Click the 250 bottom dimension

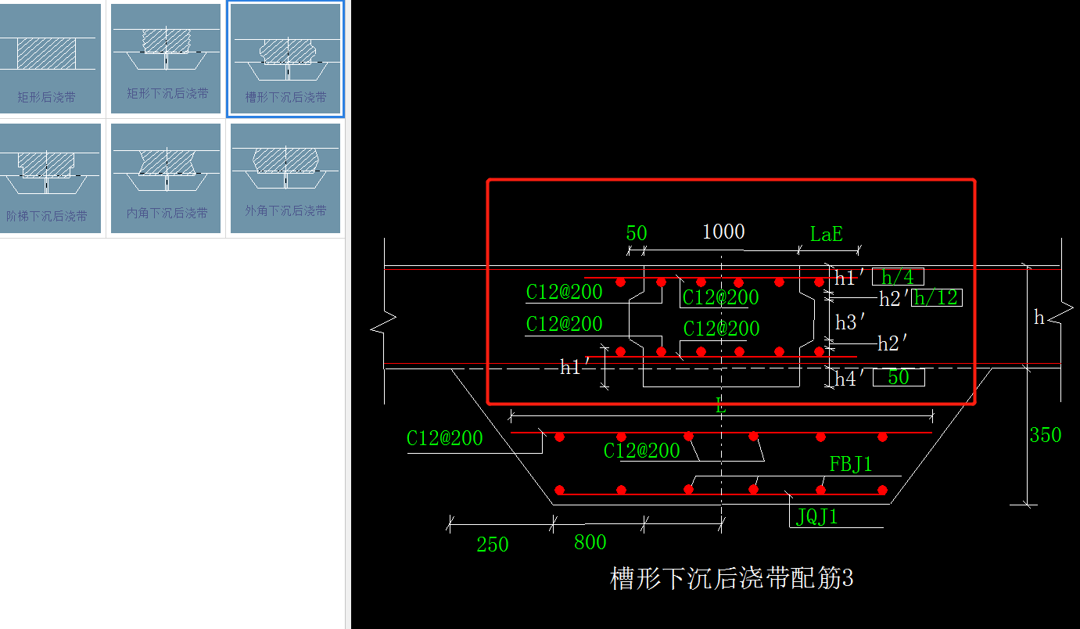point(493,545)
